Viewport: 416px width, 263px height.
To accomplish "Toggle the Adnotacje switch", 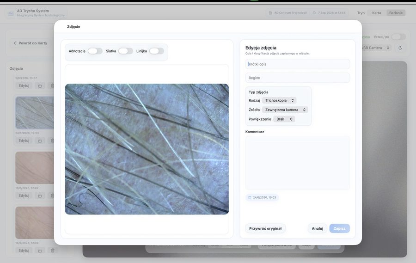I will click(x=95, y=51).
